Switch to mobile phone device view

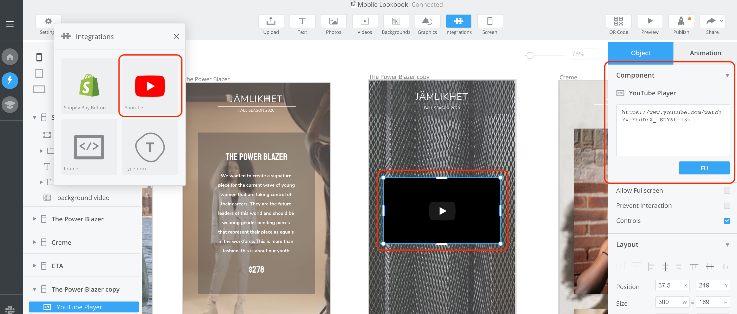(x=39, y=57)
